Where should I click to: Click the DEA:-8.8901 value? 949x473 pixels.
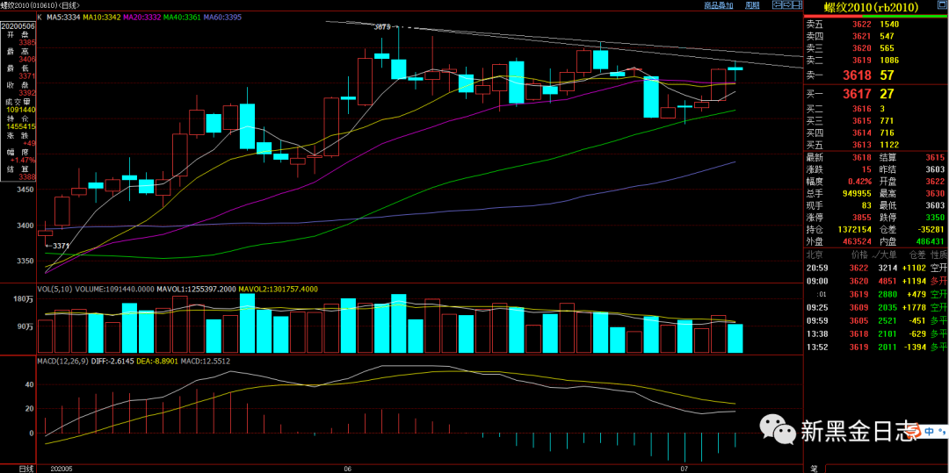(159, 361)
